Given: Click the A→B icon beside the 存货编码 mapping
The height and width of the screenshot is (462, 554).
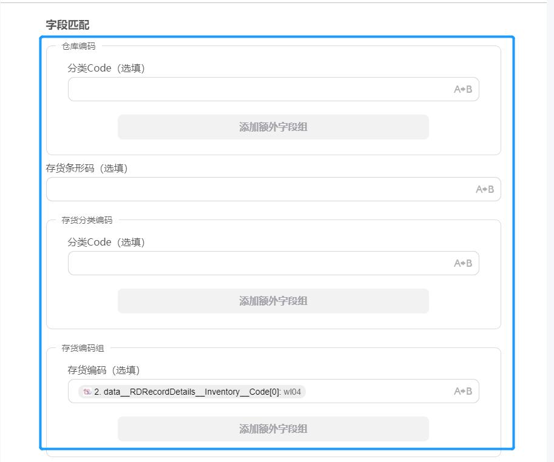Looking at the screenshot, I should coord(463,392).
